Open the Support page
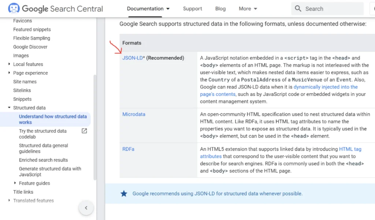 192,8
